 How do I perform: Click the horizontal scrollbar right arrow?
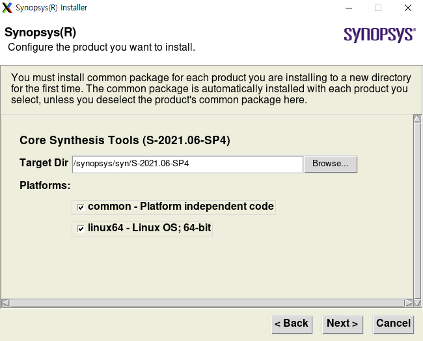pos(409,303)
